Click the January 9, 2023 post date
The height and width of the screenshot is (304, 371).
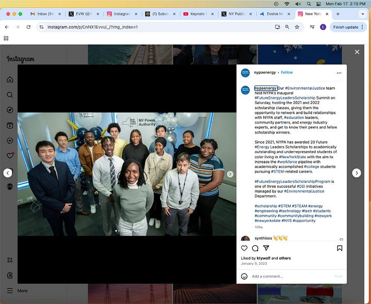[254, 263]
